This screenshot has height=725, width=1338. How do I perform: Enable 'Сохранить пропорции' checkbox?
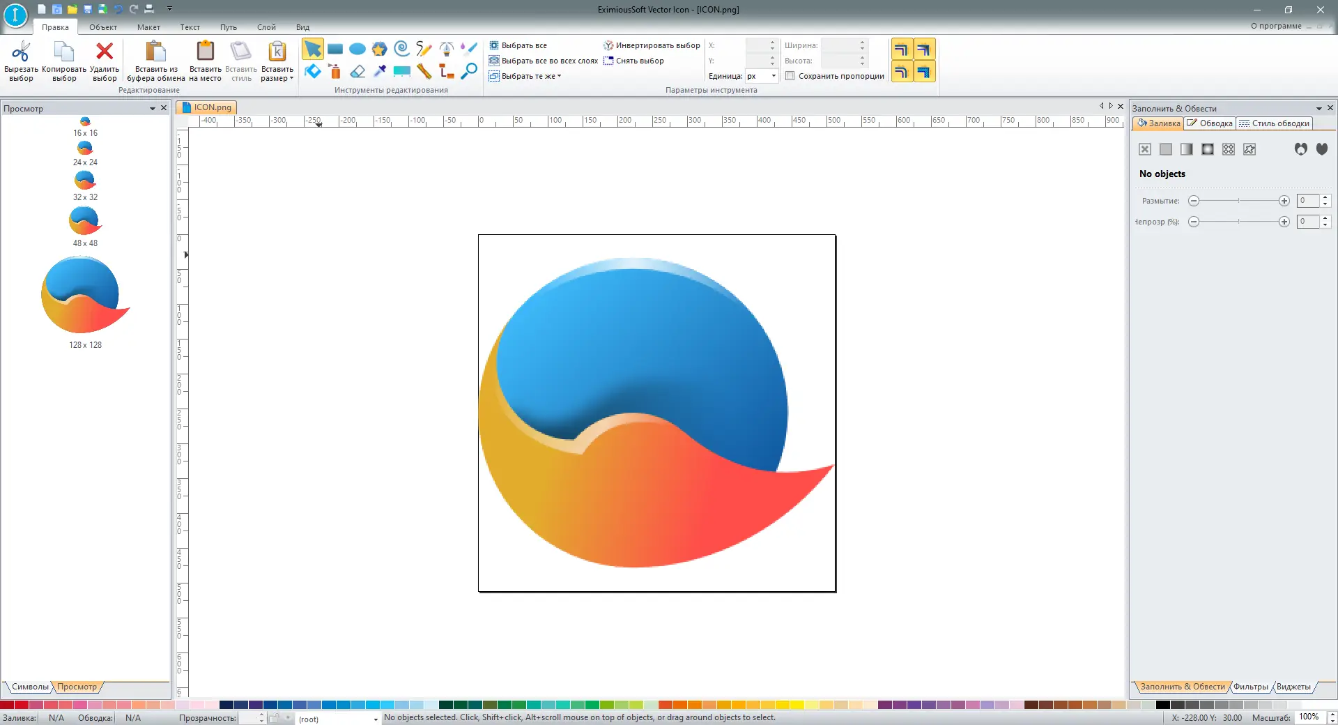[790, 76]
